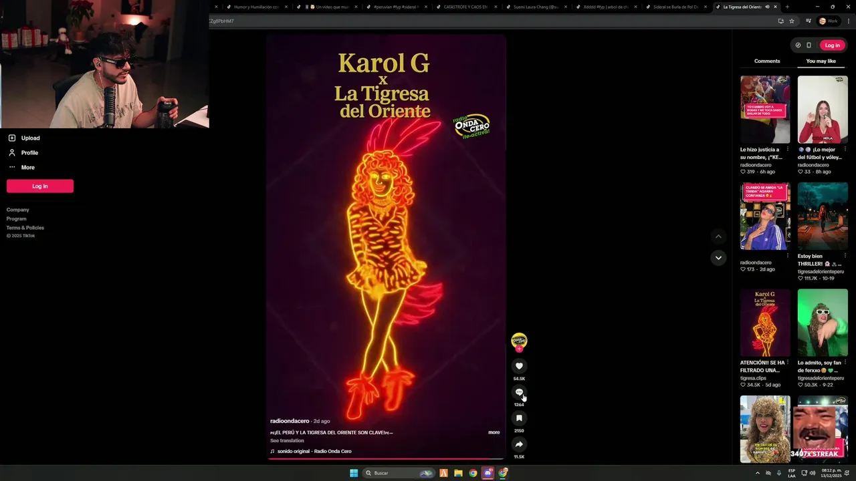Switch to the You may like tab
This screenshot has height=481, width=856.
(x=821, y=61)
